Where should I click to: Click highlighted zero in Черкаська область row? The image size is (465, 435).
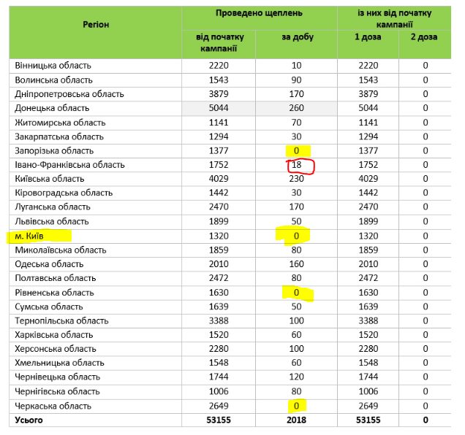(x=297, y=406)
